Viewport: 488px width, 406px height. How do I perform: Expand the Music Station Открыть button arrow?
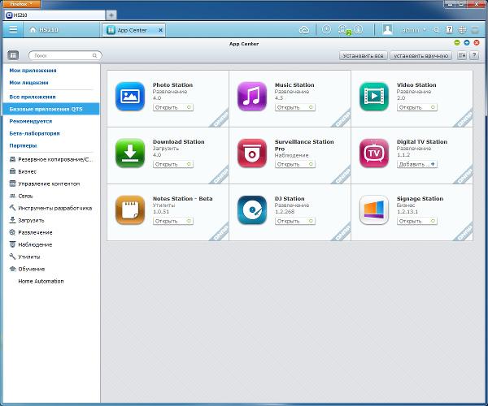311,107
